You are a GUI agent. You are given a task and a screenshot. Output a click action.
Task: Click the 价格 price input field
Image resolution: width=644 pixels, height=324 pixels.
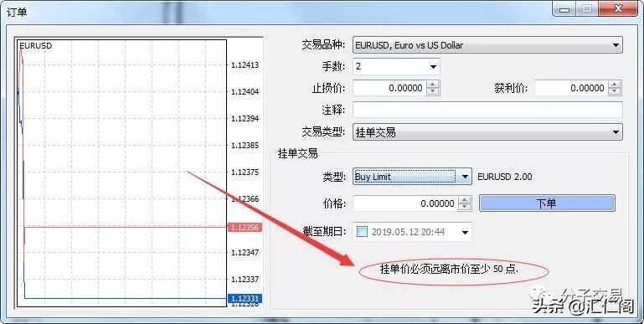pos(405,203)
